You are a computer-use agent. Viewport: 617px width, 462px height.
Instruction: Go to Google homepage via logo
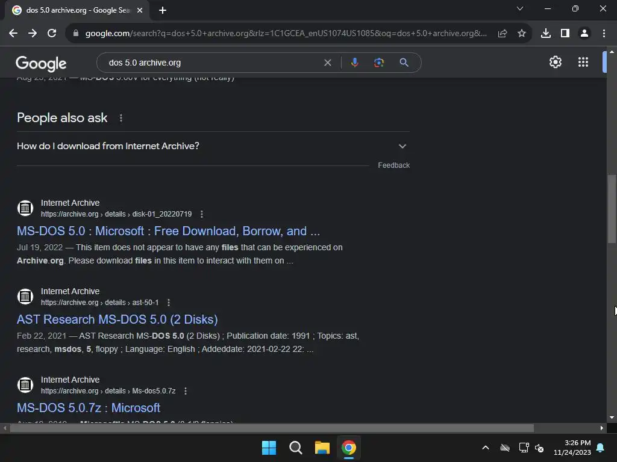41,63
